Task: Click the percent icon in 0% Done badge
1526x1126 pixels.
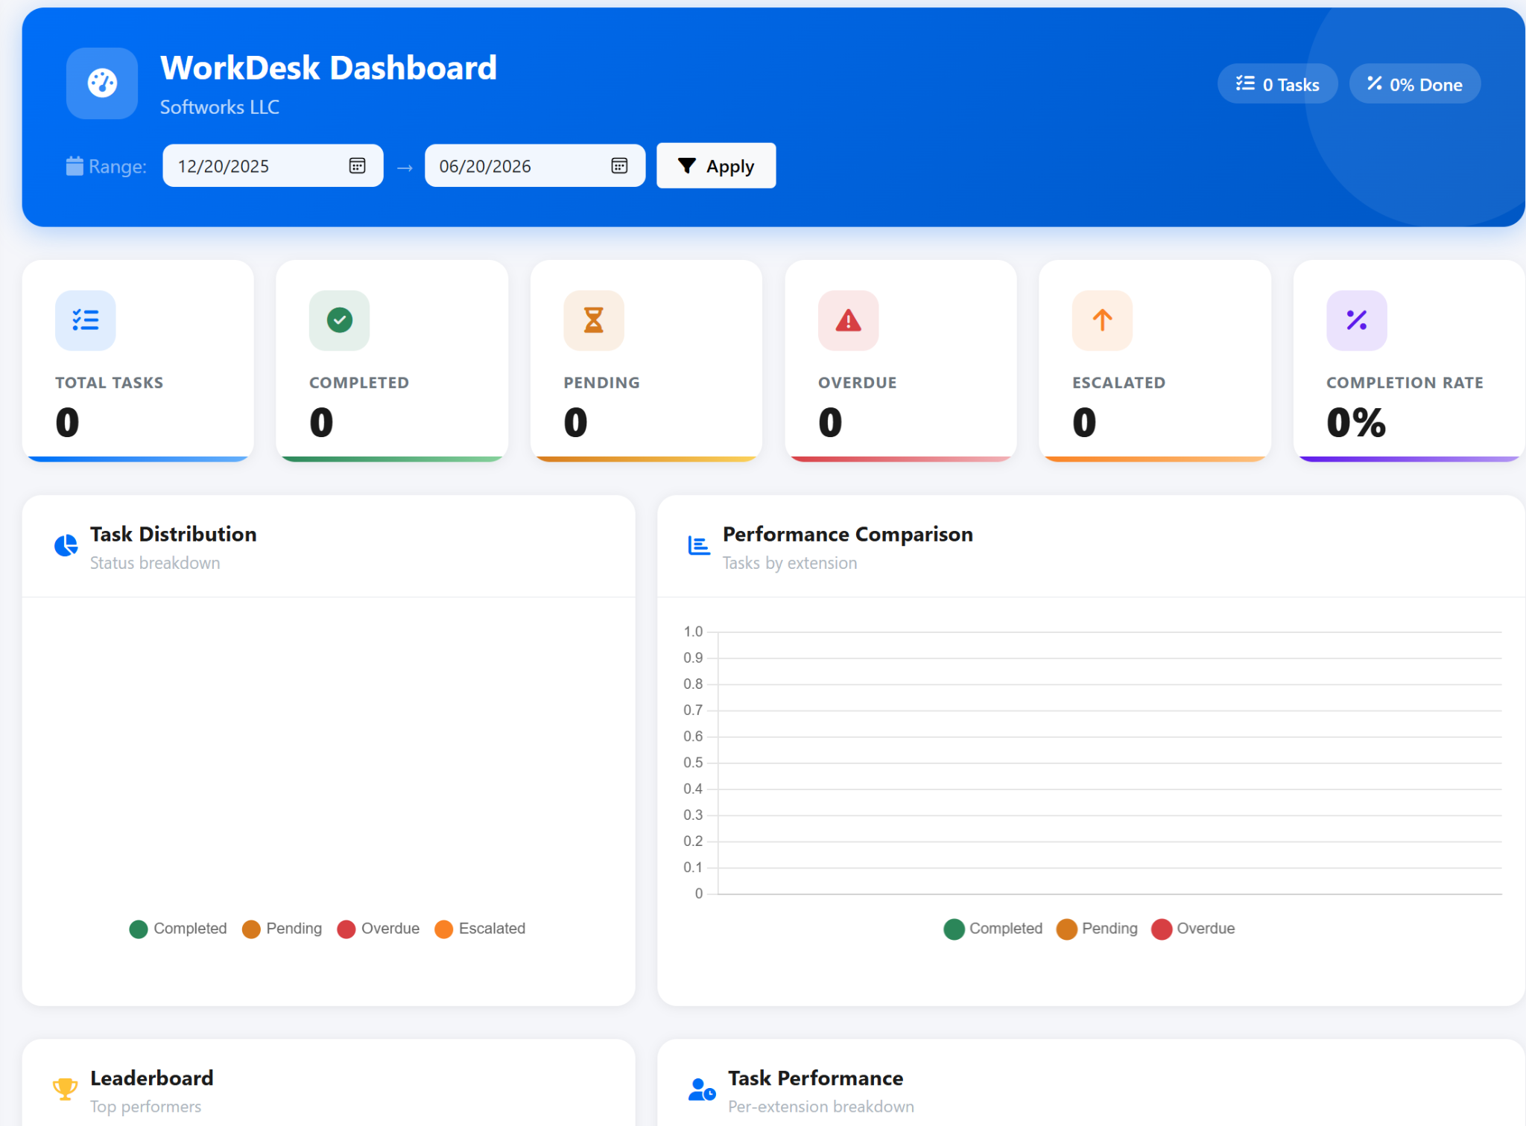Action: click(x=1375, y=83)
